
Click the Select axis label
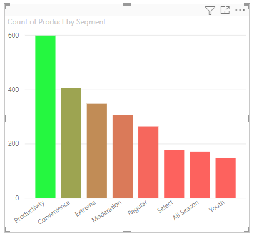click(x=165, y=207)
